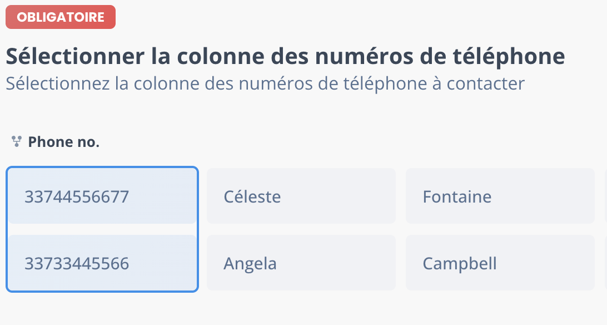This screenshot has width=607, height=325.
Task: Click the red OBLIGATOIRE badge
Action: [61, 17]
